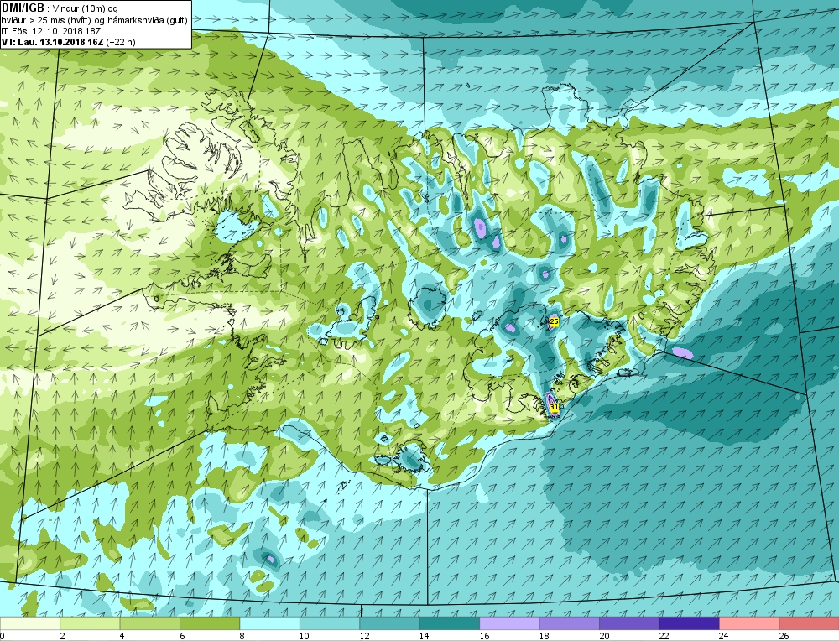Select the 6–8 m/s olive green legend swatch

point(210,623)
